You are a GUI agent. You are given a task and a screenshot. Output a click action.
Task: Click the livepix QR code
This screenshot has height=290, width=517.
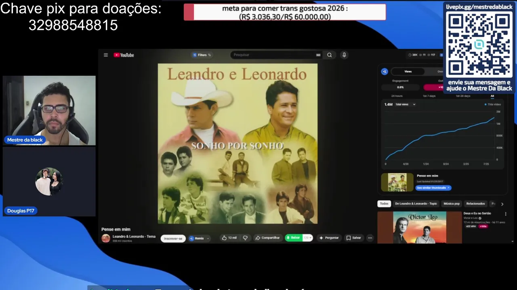pos(479,45)
